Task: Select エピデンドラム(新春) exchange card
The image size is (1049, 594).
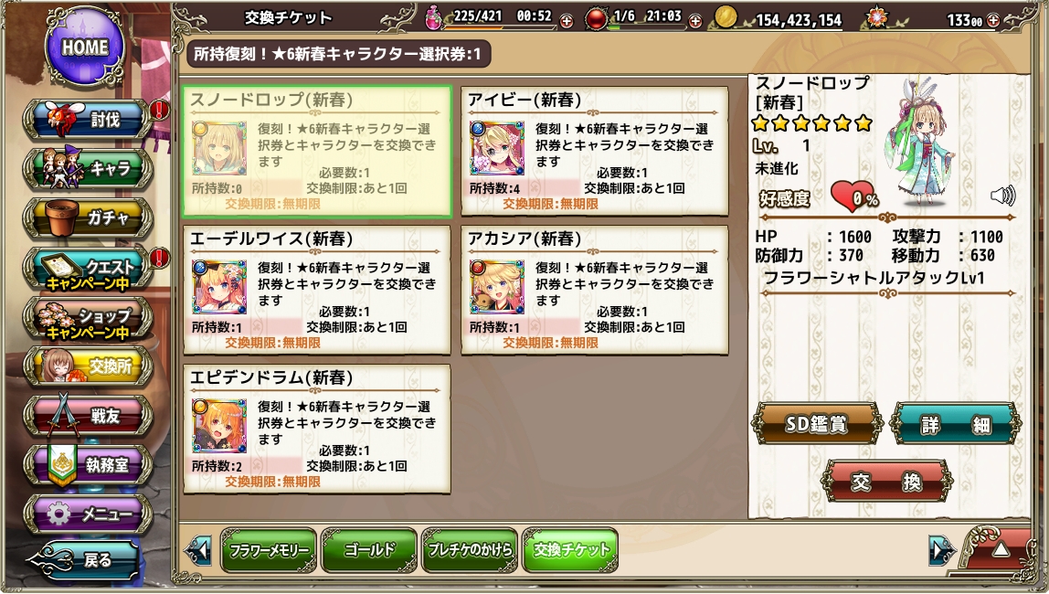Action: [316, 429]
